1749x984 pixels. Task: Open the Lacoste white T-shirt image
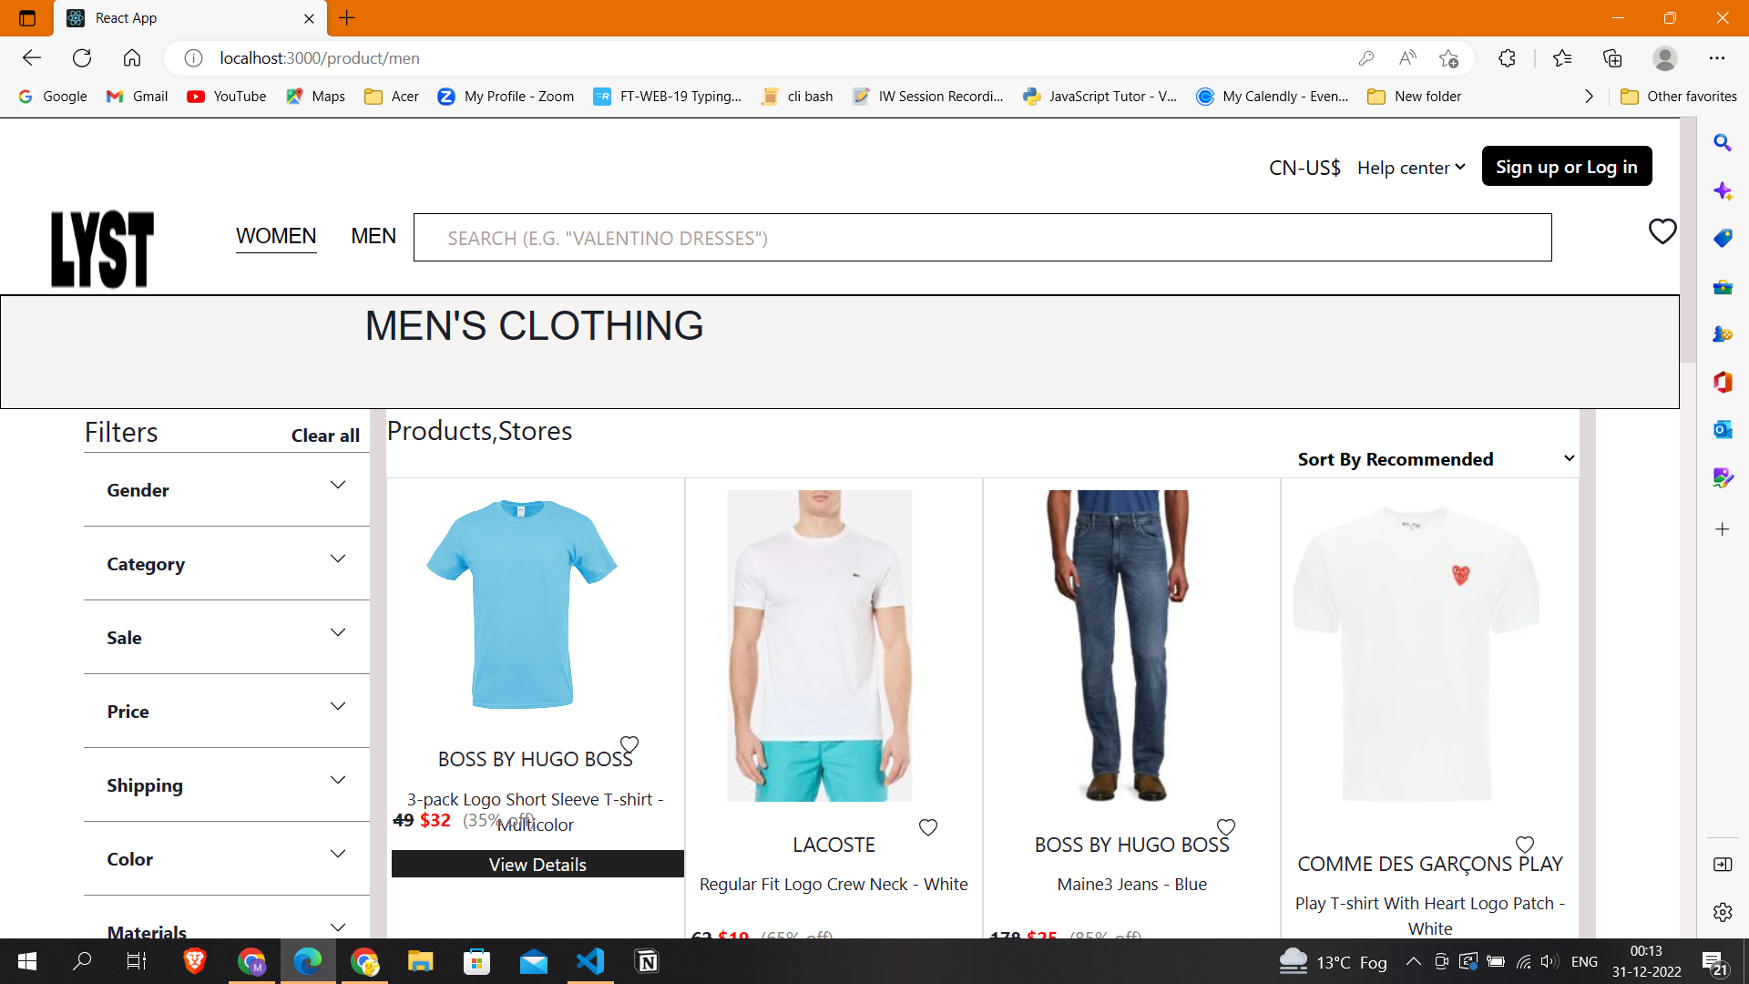tap(820, 646)
